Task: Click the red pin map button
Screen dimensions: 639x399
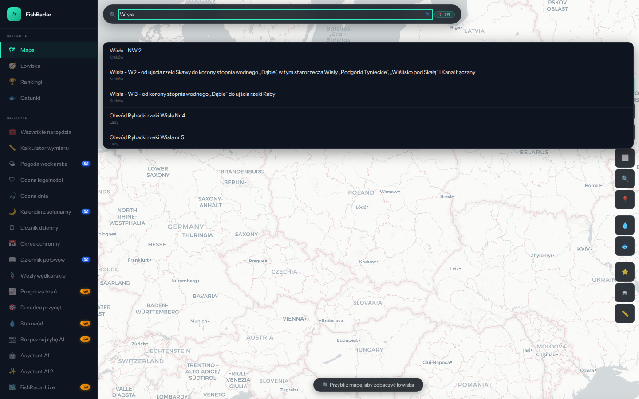Action: tap(624, 199)
